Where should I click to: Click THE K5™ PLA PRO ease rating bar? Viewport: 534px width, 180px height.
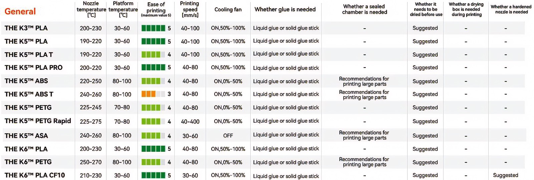click(x=153, y=68)
